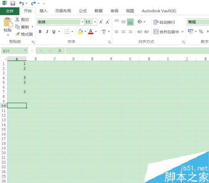209x183 pixels.
Task: Open Alignment (对齐方式) dialog launcher
Action: pos(184,42)
